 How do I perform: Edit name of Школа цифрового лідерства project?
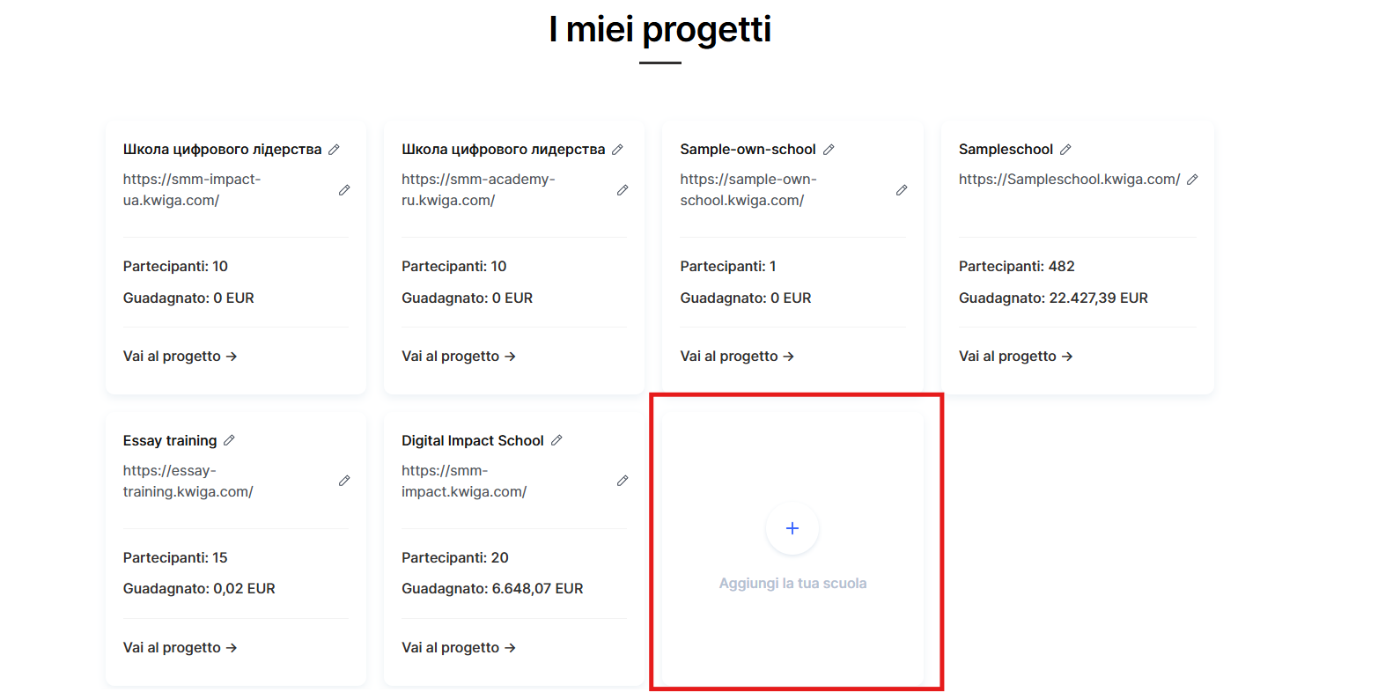click(x=334, y=150)
